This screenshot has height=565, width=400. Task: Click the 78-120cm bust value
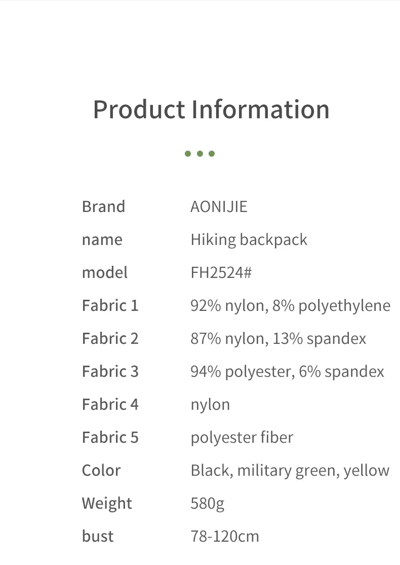pyautogui.click(x=225, y=537)
